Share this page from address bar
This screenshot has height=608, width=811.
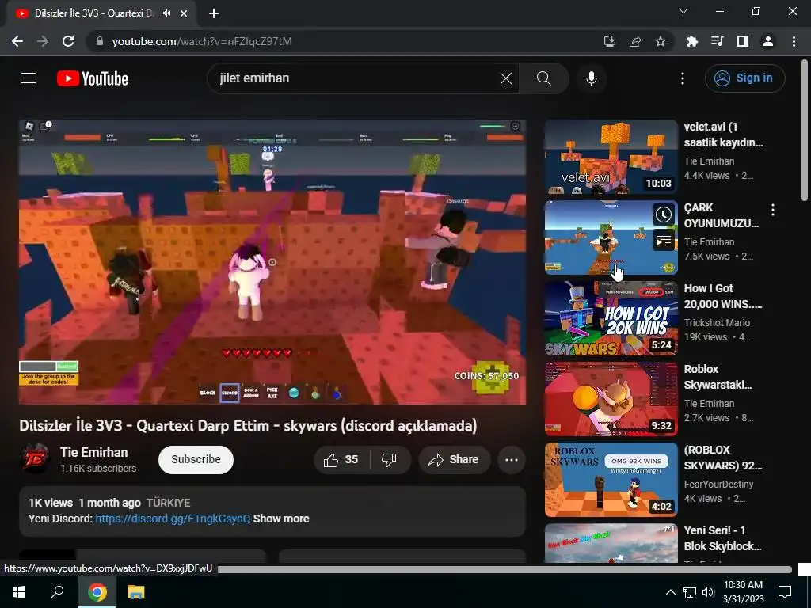tap(635, 41)
